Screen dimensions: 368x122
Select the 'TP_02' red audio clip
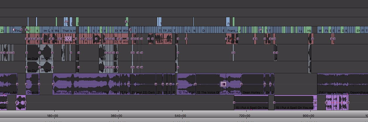[168, 39]
